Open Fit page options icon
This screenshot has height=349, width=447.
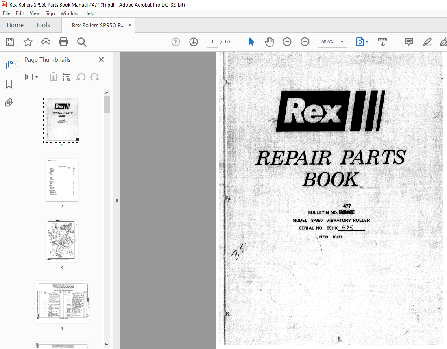(360, 42)
